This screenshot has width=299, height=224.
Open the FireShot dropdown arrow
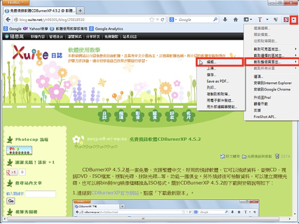point(294,19)
